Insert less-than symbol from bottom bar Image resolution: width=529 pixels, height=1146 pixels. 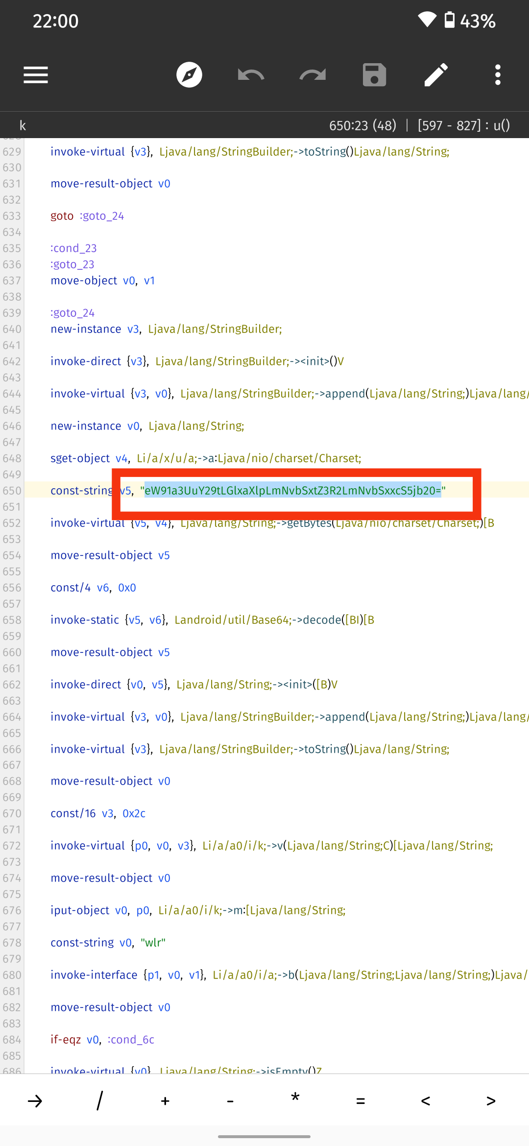[426, 1101]
